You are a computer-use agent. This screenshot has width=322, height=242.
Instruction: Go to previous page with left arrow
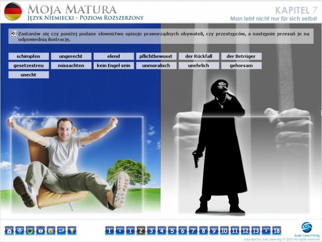coord(120,231)
